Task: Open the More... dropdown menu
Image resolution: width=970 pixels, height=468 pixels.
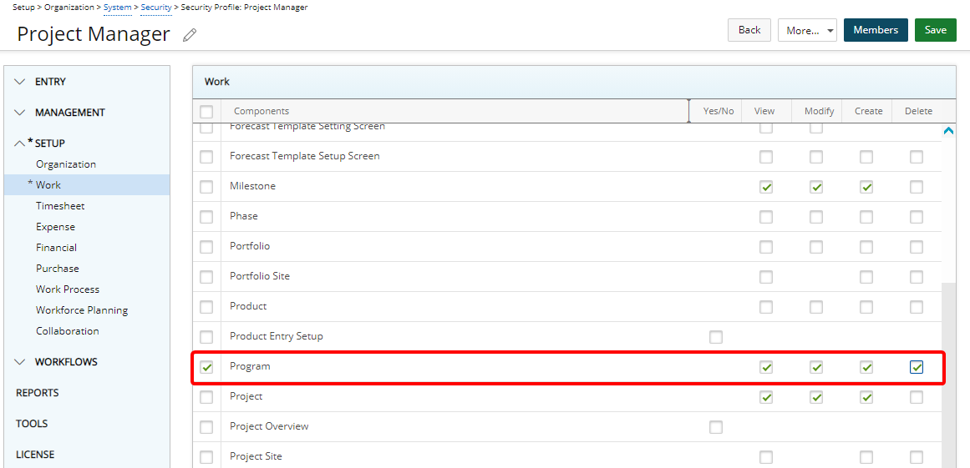Action: 807,30
